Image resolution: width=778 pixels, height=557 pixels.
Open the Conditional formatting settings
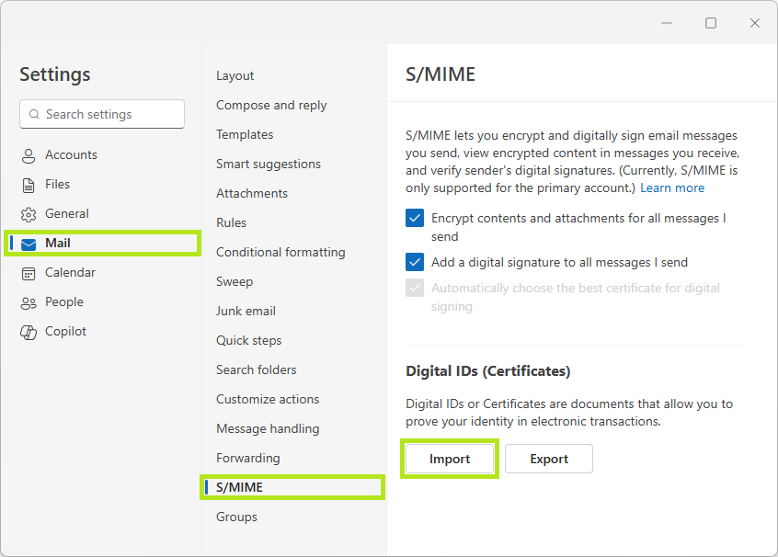[x=280, y=252]
